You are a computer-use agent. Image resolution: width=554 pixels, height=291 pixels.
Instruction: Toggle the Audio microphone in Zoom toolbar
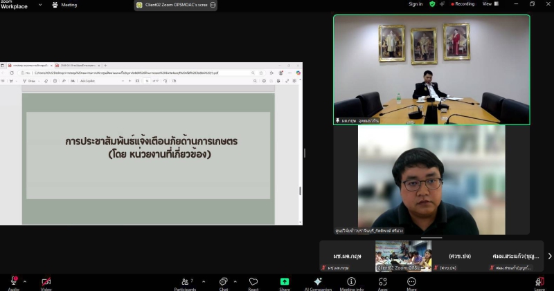point(13,283)
